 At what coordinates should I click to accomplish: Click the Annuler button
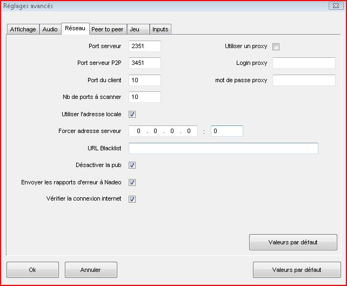pyautogui.click(x=91, y=270)
